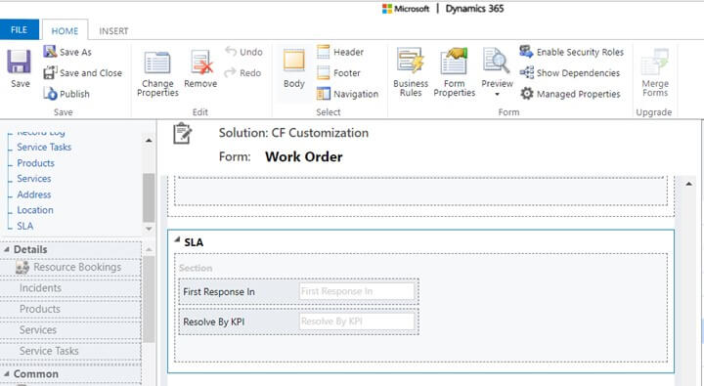Click Enable Security Roles
The height and width of the screenshot is (386, 704).
[x=572, y=52]
